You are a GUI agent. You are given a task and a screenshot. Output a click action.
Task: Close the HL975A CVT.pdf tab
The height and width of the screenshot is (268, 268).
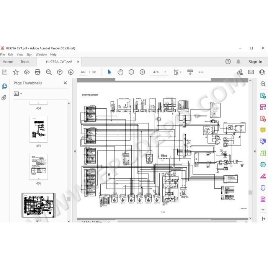(x=78, y=62)
